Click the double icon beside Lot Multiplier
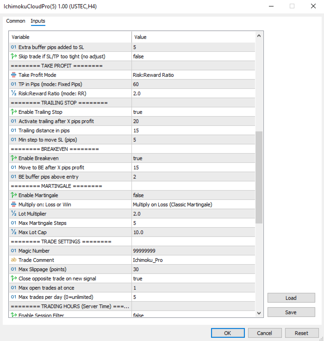Image resolution: width=324 pixels, height=341 pixels. pos(13,214)
